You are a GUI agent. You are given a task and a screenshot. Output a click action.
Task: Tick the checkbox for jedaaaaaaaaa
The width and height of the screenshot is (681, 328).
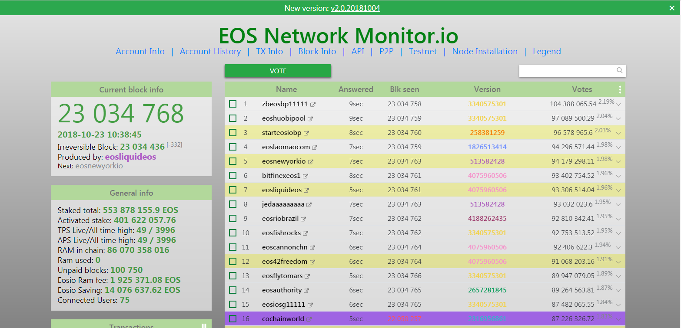[x=233, y=204]
